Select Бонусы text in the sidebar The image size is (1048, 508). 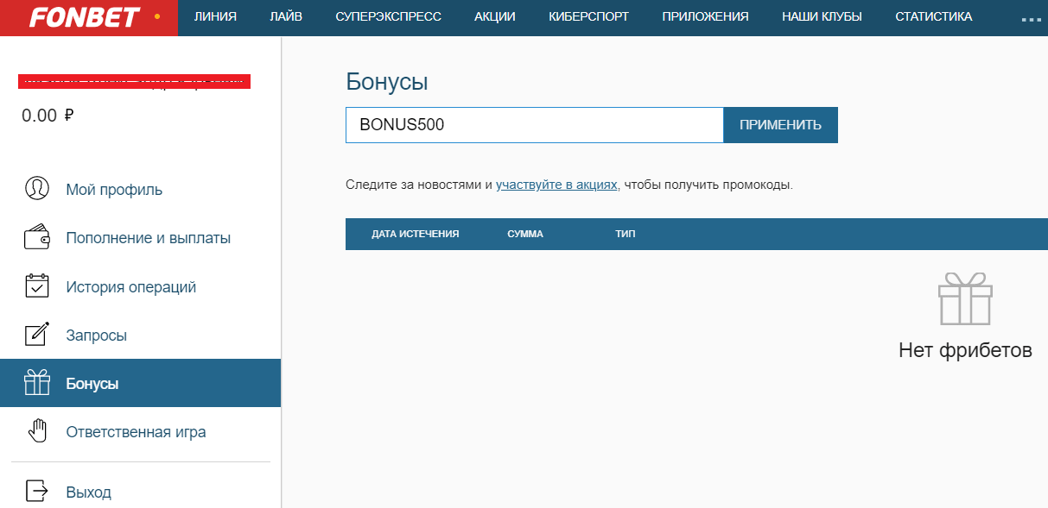(x=92, y=384)
